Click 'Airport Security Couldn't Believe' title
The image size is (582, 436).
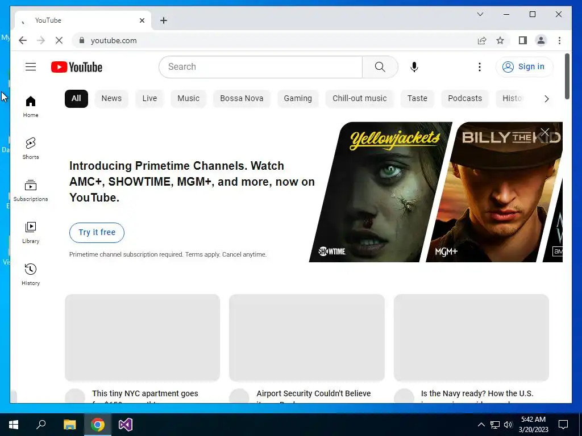point(314,393)
